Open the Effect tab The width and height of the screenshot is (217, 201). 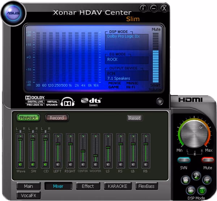pyautogui.click(x=88, y=186)
